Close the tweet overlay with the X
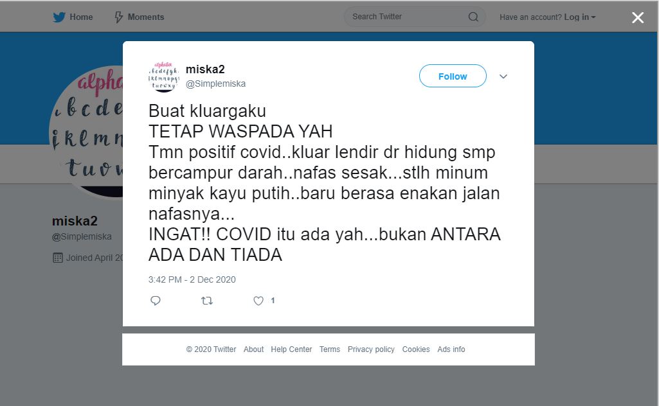Image resolution: width=659 pixels, height=406 pixels. click(638, 17)
